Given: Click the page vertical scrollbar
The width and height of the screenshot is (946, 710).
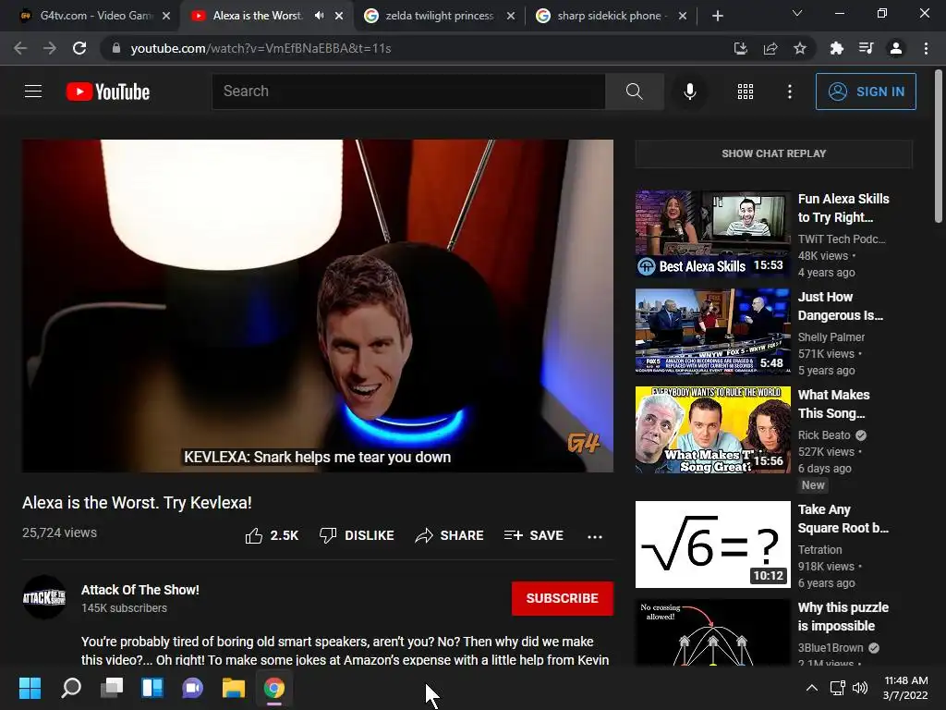Looking at the screenshot, I should [x=939, y=147].
